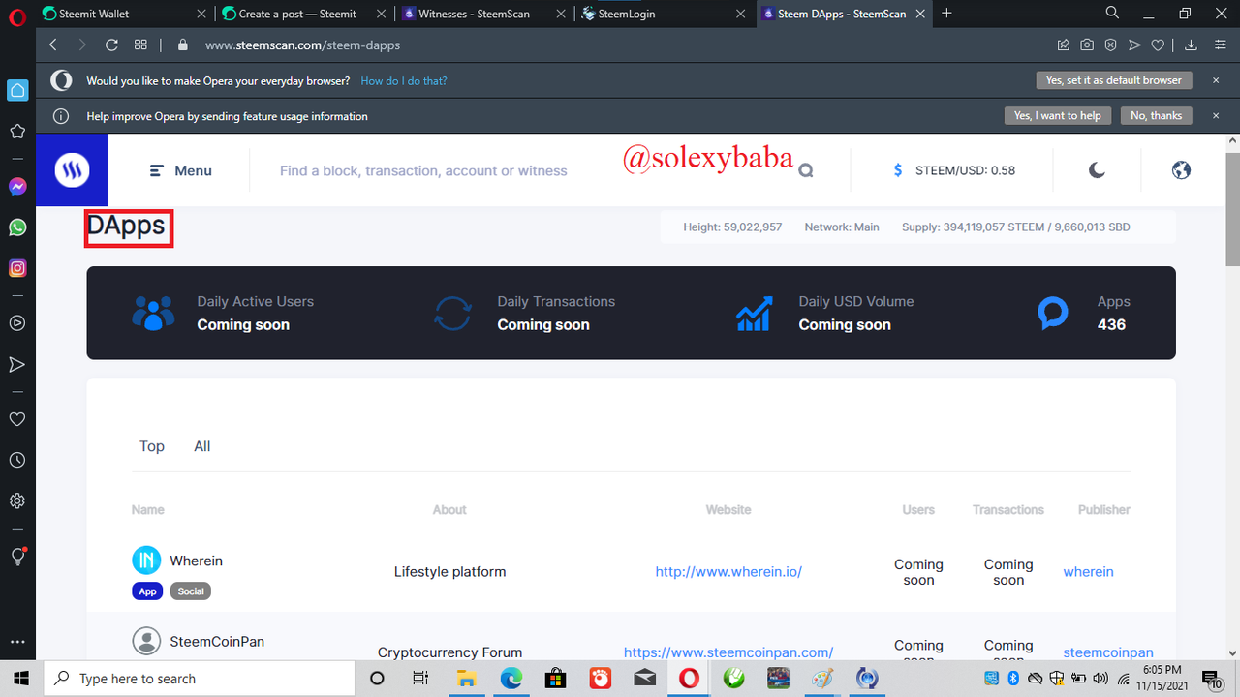
Task: Open browser downloads icon
Action: coord(1191,45)
